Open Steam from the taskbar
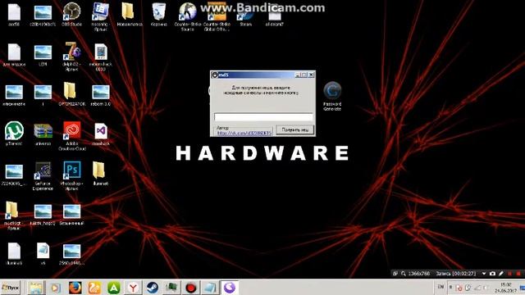Viewport: 525px width, 295px height. click(x=153, y=288)
